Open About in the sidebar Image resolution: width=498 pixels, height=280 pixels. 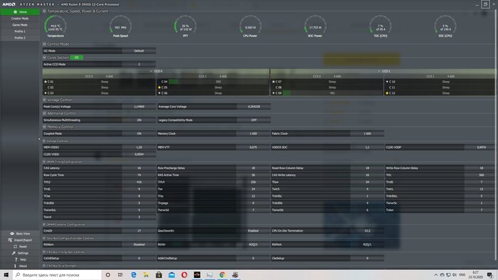pyautogui.click(x=20, y=266)
